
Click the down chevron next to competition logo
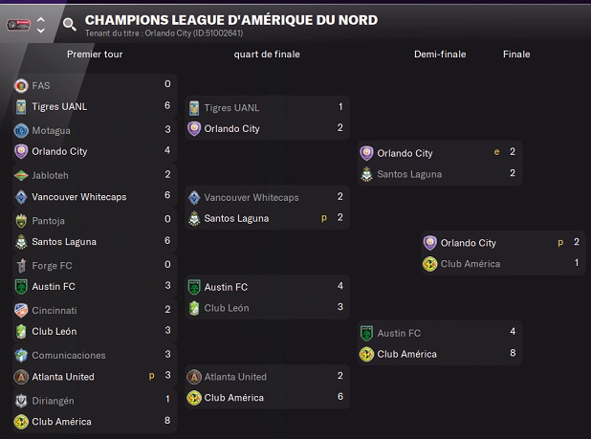(41, 31)
